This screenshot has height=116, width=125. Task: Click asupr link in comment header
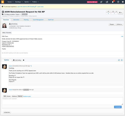(10, 66)
